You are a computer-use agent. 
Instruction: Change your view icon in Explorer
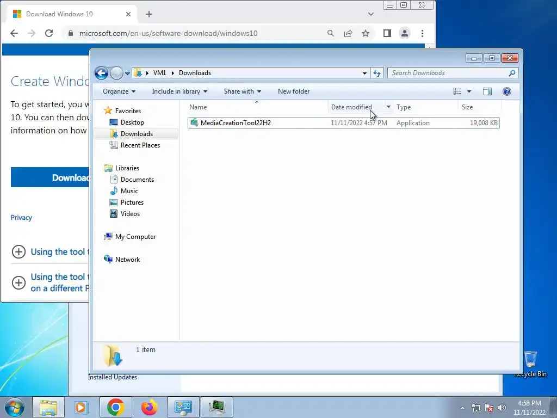(x=457, y=91)
